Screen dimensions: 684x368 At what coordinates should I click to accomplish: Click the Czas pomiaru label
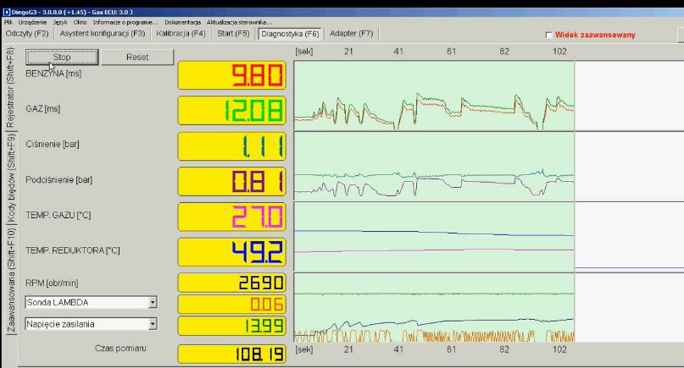[x=121, y=349]
